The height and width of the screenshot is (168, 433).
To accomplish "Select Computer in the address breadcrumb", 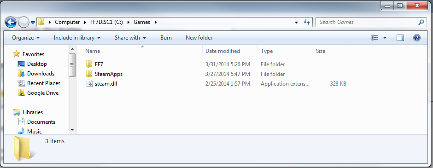I will pos(67,22).
